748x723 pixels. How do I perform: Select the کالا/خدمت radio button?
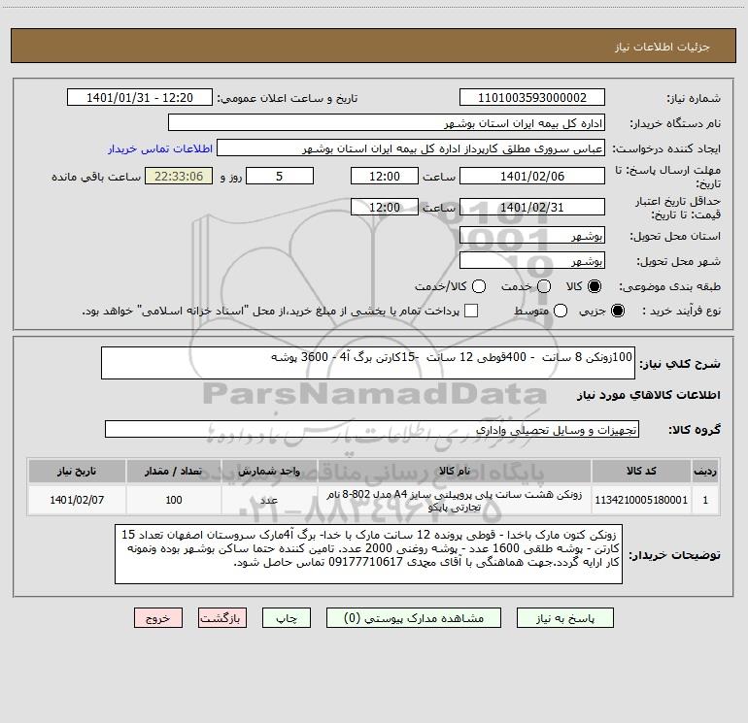tap(479, 286)
